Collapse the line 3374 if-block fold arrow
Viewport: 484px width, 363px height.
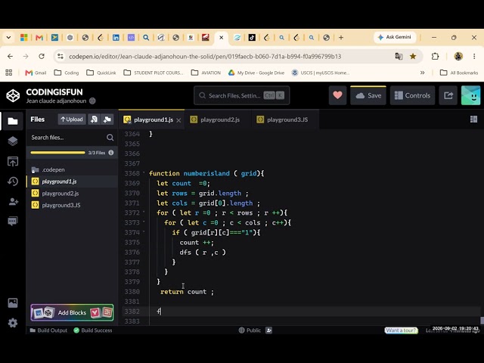144,231
